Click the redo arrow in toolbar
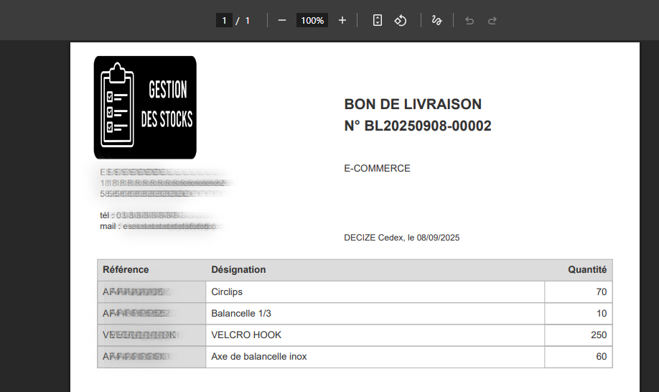The width and height of the screenshot is (659, 392). (x=492, y=21)
